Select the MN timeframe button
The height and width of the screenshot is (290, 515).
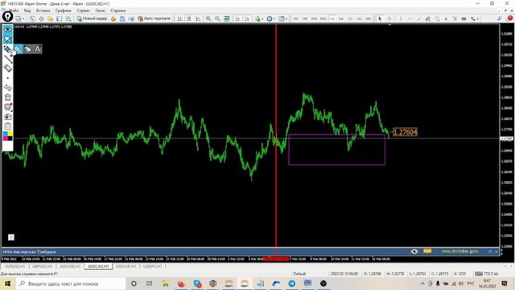coord(369,19)
